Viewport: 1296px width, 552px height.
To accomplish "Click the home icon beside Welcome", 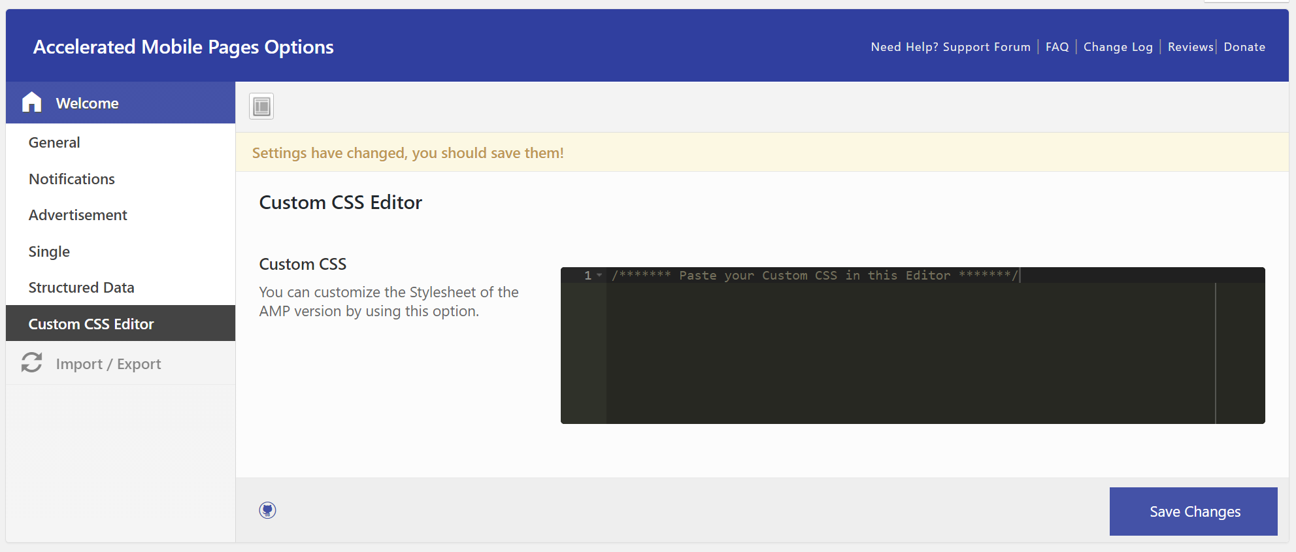I will click(31, 102).
